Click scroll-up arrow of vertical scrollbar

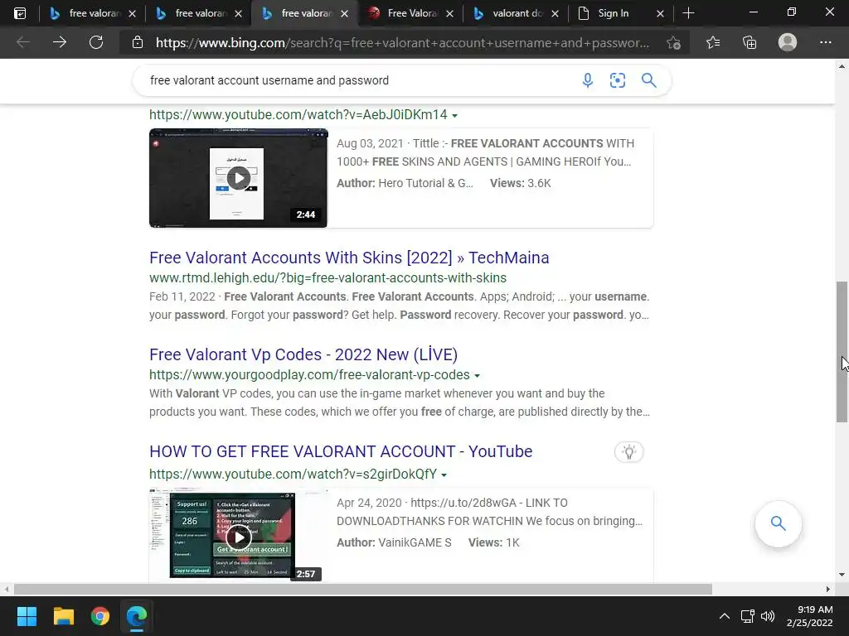(842, 66)
